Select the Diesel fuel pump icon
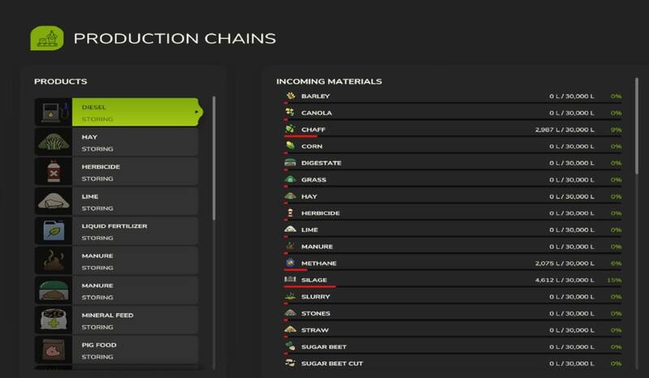The width and height of the screenshot is (649, 378). click(53, 112)
